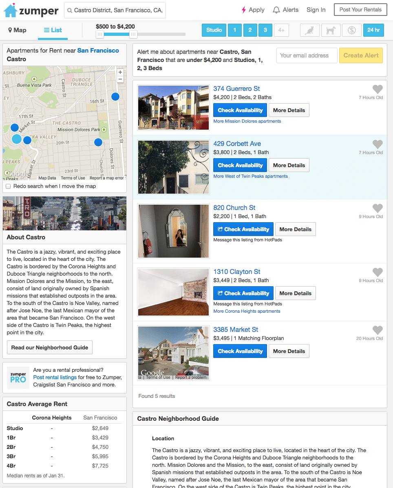Click the map marker right of the highlighted one
Screen dimensions: 393x488
click(27, 140)
